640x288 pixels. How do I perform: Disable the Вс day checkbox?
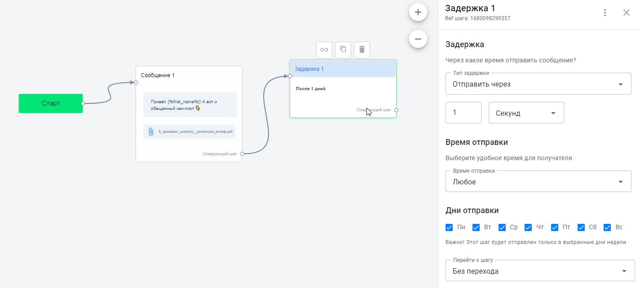[x=608, y=227]
